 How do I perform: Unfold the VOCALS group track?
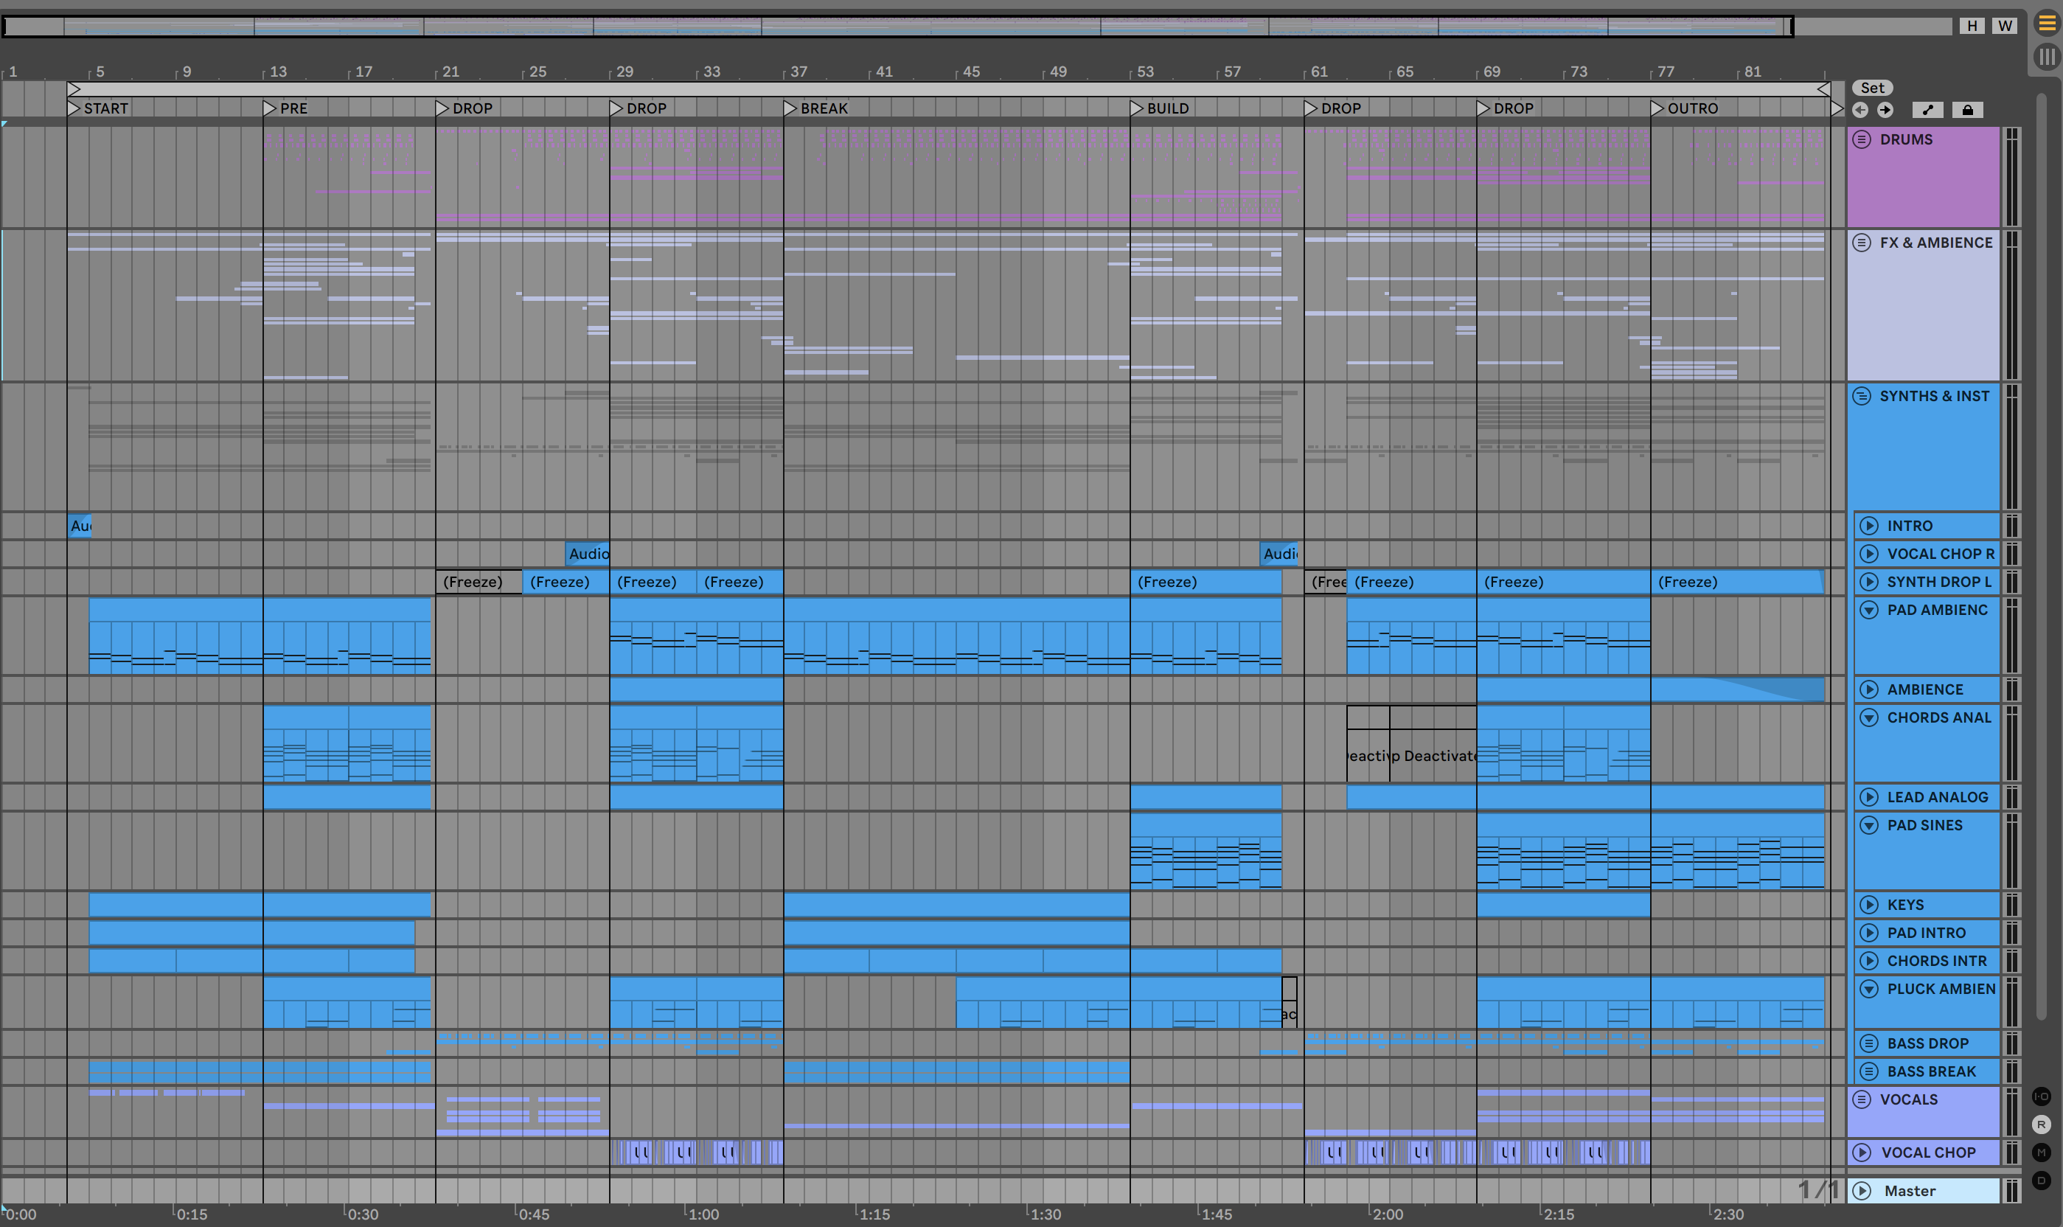coord(1861,1099)
